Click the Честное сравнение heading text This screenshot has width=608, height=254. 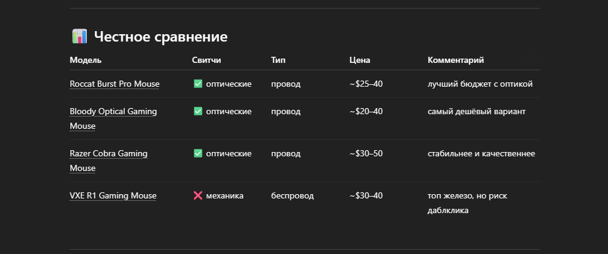point(160,37)
